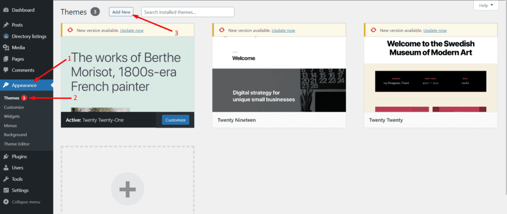The width and height of the screenshot is (507, 214).
Task: Open the Help dropdown tab
Action: 486,5
